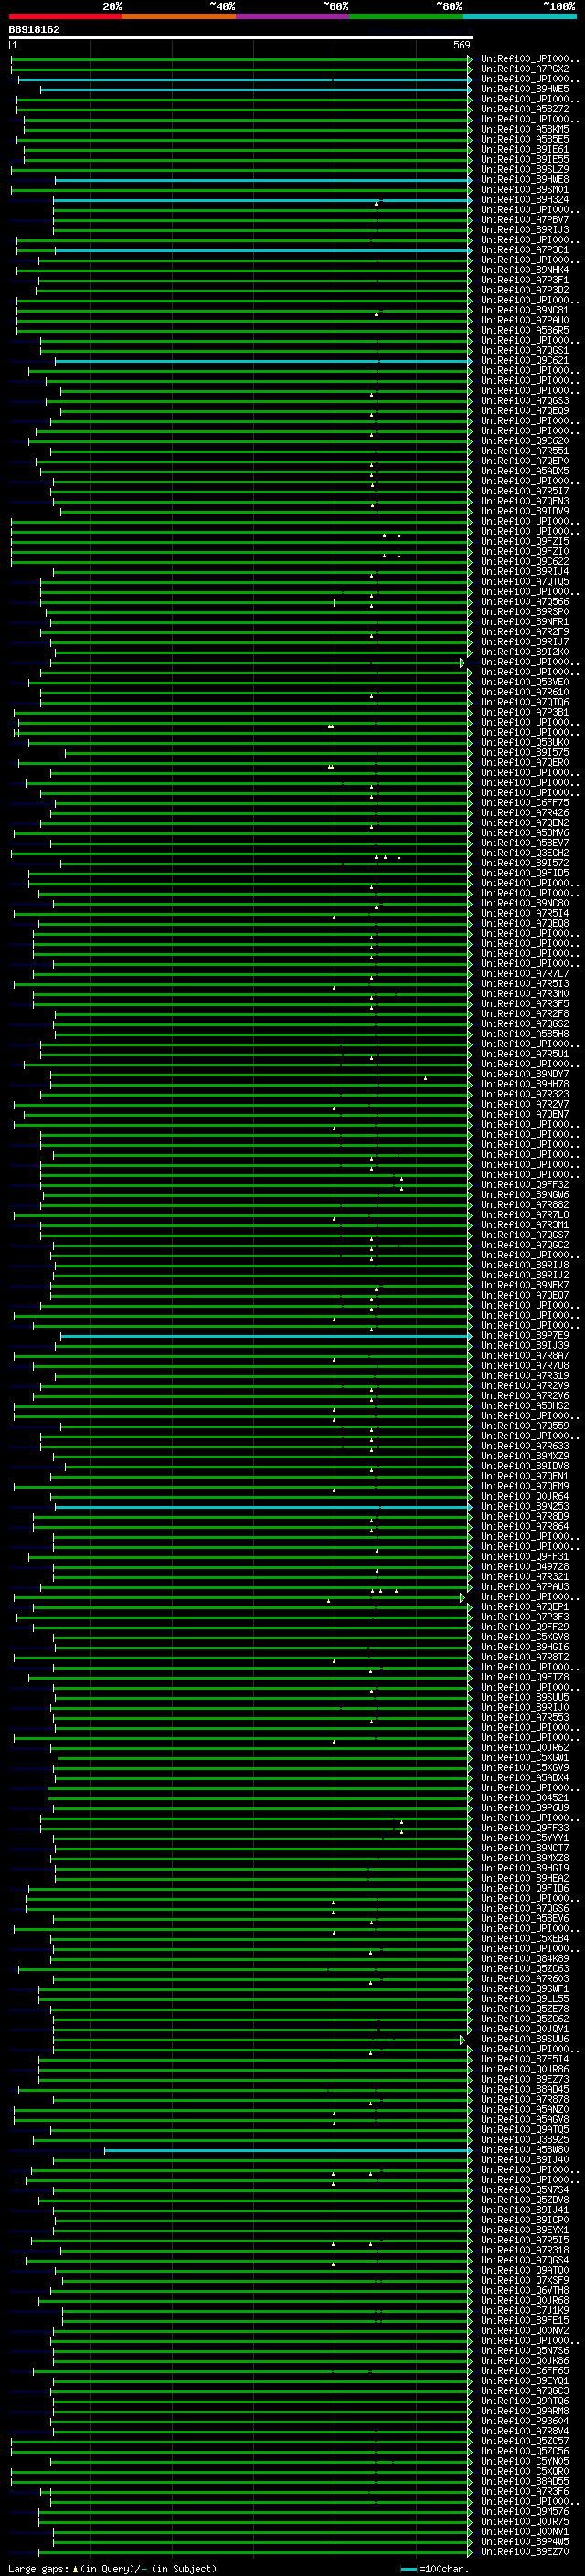
Task: Select the cyan alignment bar for B9H324
Action: (x=262, y=200)
